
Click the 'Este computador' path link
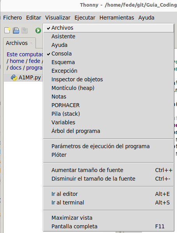coord(25,54)
